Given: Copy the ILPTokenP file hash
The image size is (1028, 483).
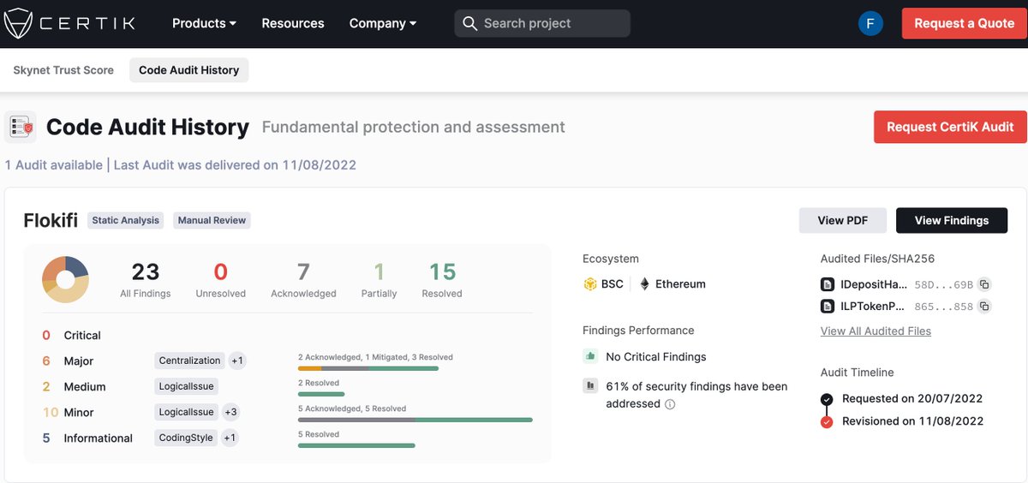Looking at the screenshot, I should click(x=984, y=306).
